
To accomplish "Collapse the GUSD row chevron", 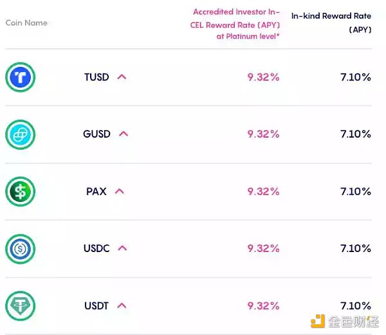I will click(124, 134).
